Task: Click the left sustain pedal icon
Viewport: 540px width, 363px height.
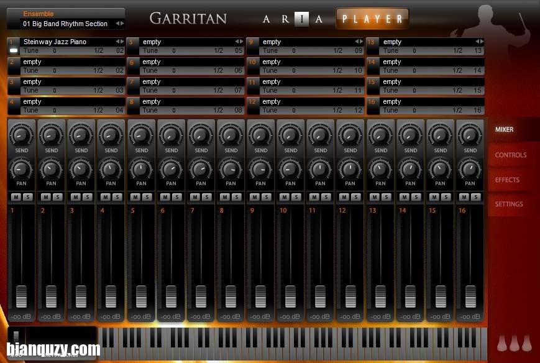Action: click(503, 342)
